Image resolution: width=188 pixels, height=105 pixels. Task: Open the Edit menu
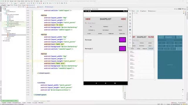click(x=6, y=1)
